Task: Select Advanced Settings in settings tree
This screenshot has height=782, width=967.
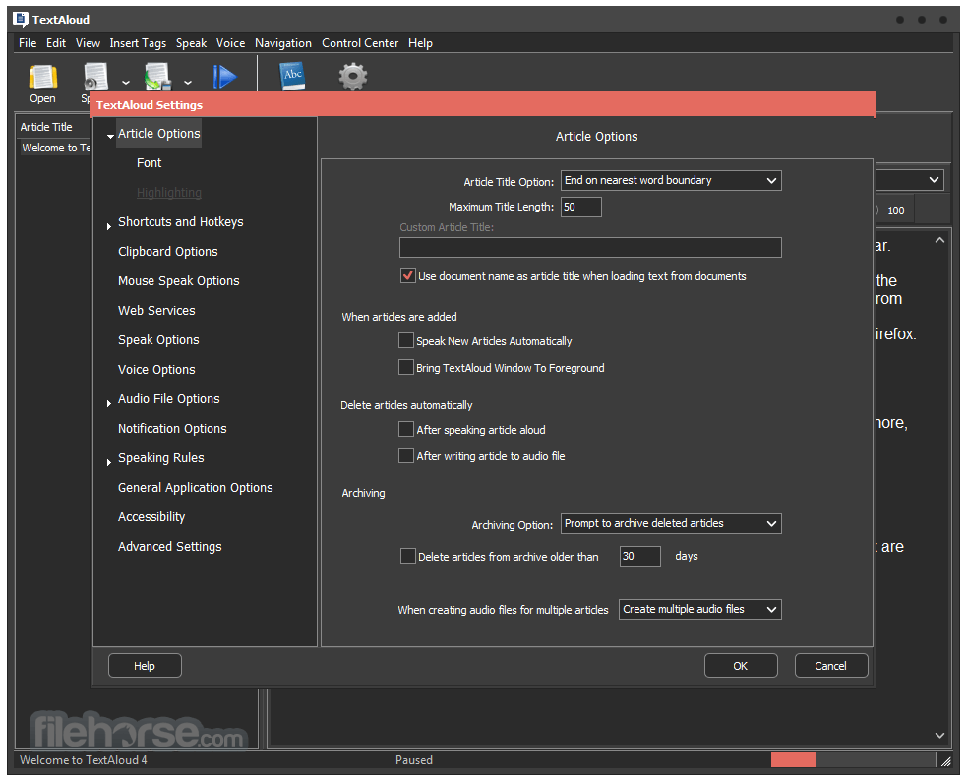Action: tap(169, 546)
